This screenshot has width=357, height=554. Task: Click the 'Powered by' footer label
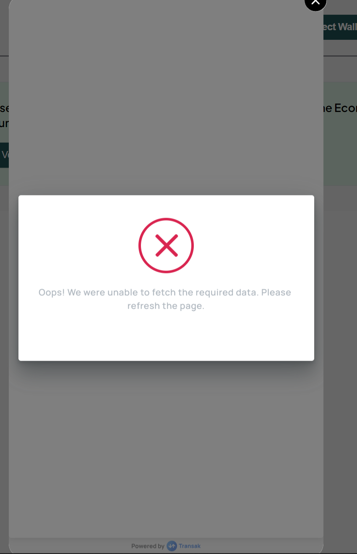click(x=148, y=546)
